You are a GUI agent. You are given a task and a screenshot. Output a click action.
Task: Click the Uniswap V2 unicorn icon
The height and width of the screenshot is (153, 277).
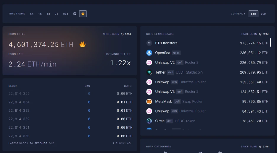(149, 63)
